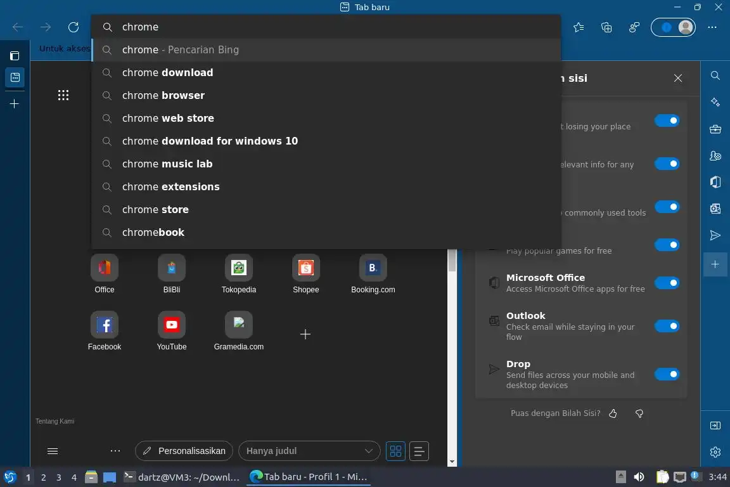Open the sidebar Games icon
The width and height of the screenshot is (730, 487).
[x=715, y=155]
